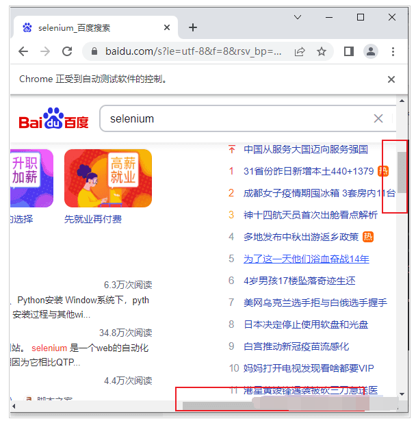The height and width of the screenshot is (423, 416).
Task: Open 4岁男孩17楼坠落奇迹生还
Action: (x=299, y=281)
